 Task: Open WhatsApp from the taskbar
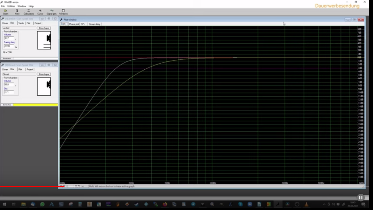(x=42, y=204)
